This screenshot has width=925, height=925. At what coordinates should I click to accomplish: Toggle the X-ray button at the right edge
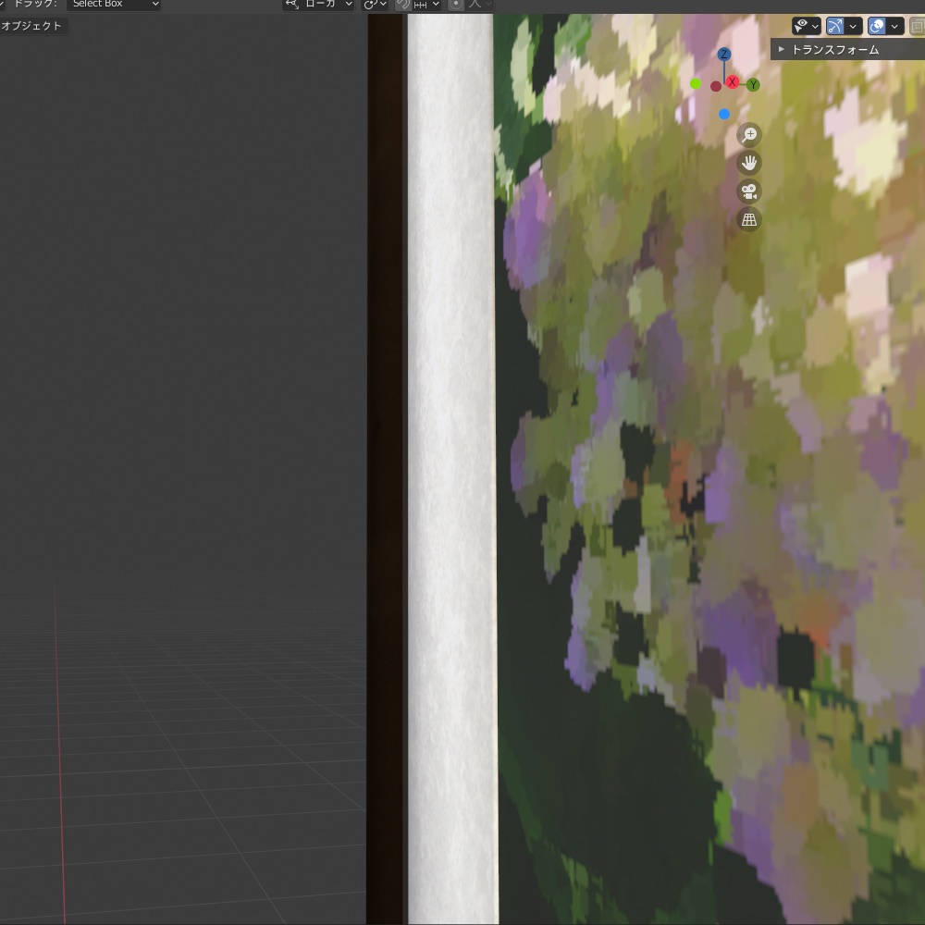tap(918, 26)
